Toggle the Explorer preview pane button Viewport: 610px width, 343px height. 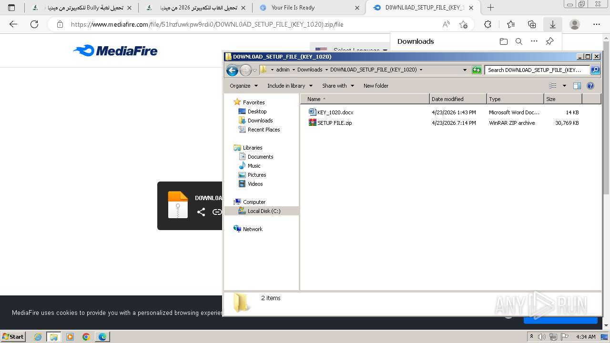pos(577,86)
